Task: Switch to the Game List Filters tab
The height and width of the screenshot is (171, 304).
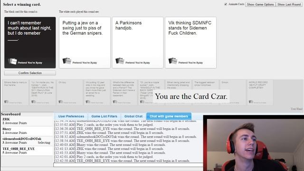Action: coord(104,116)
